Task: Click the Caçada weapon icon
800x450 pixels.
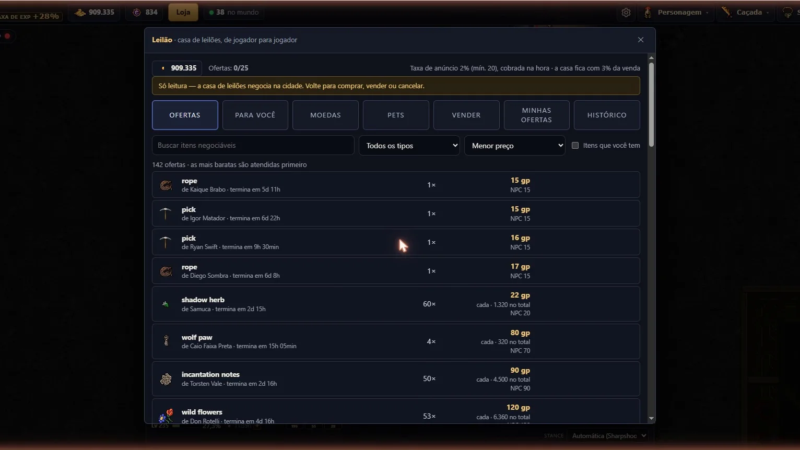Action: (726, 12)
